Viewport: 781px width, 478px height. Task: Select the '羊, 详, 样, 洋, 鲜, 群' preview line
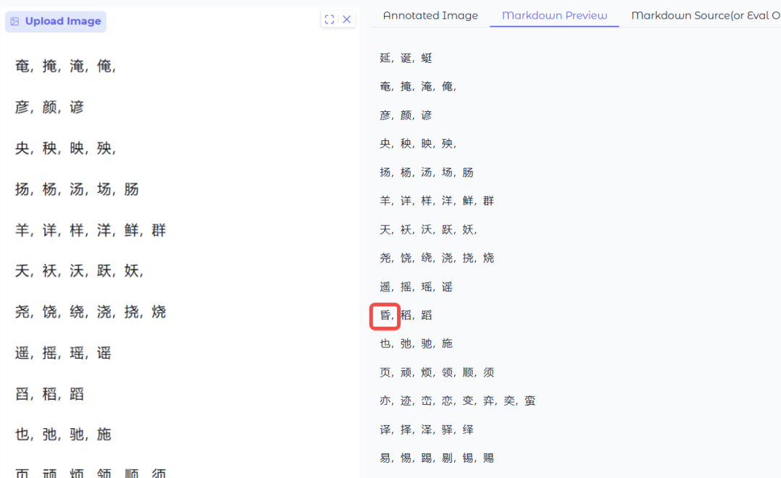point(437,200)
